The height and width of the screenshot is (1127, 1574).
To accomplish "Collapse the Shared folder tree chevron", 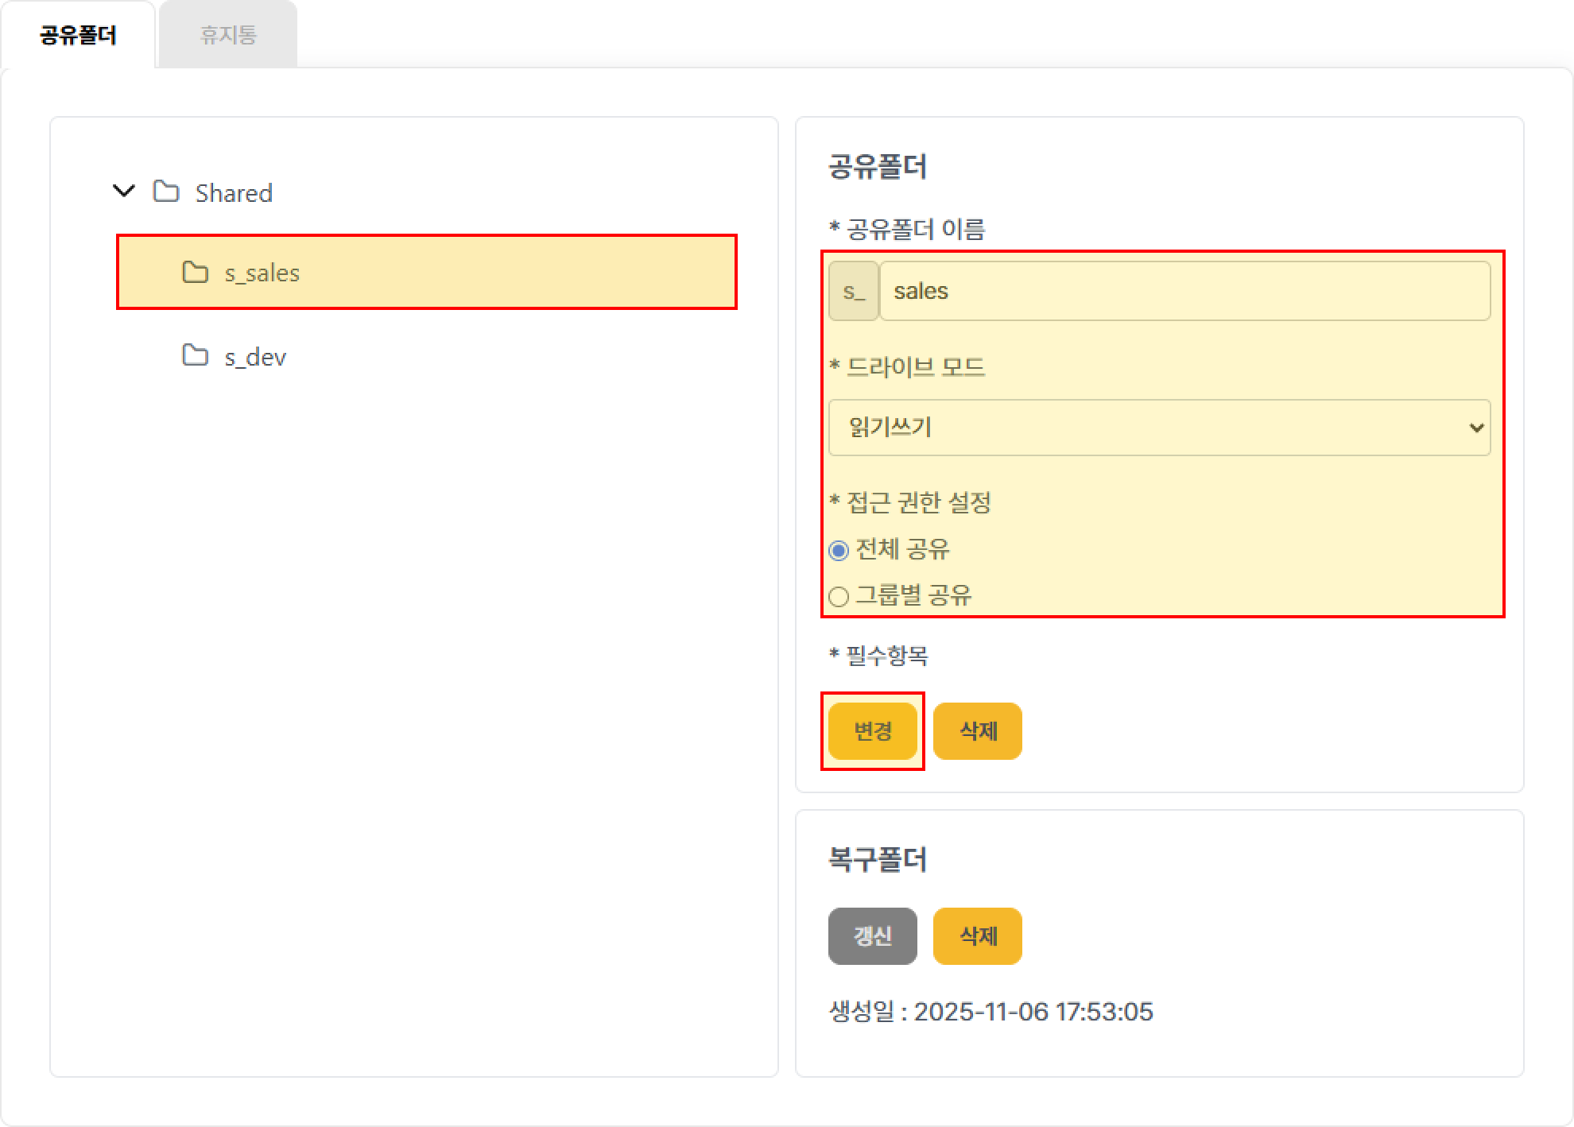I will pos(124,192).
